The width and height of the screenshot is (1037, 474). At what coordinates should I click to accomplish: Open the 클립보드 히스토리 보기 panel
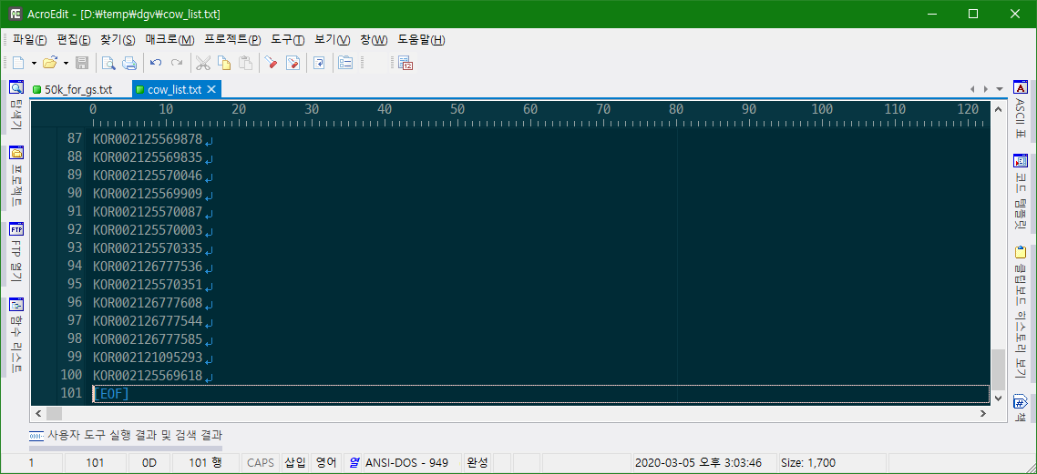click(1020, 314)
